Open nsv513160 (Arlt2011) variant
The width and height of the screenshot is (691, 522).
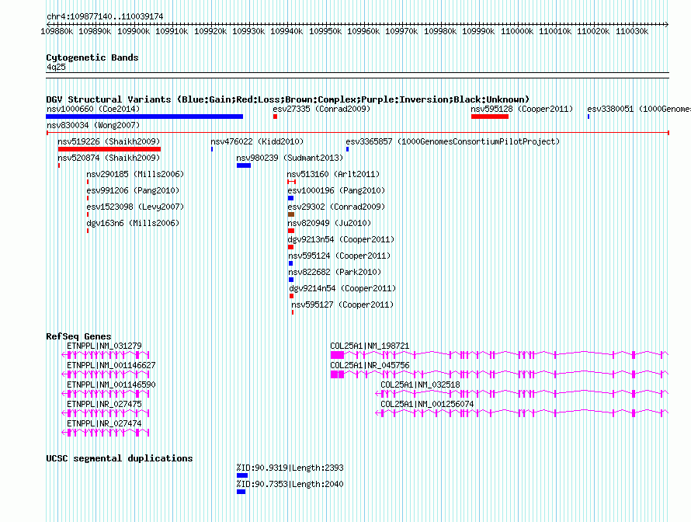click(x=333, y=174)
